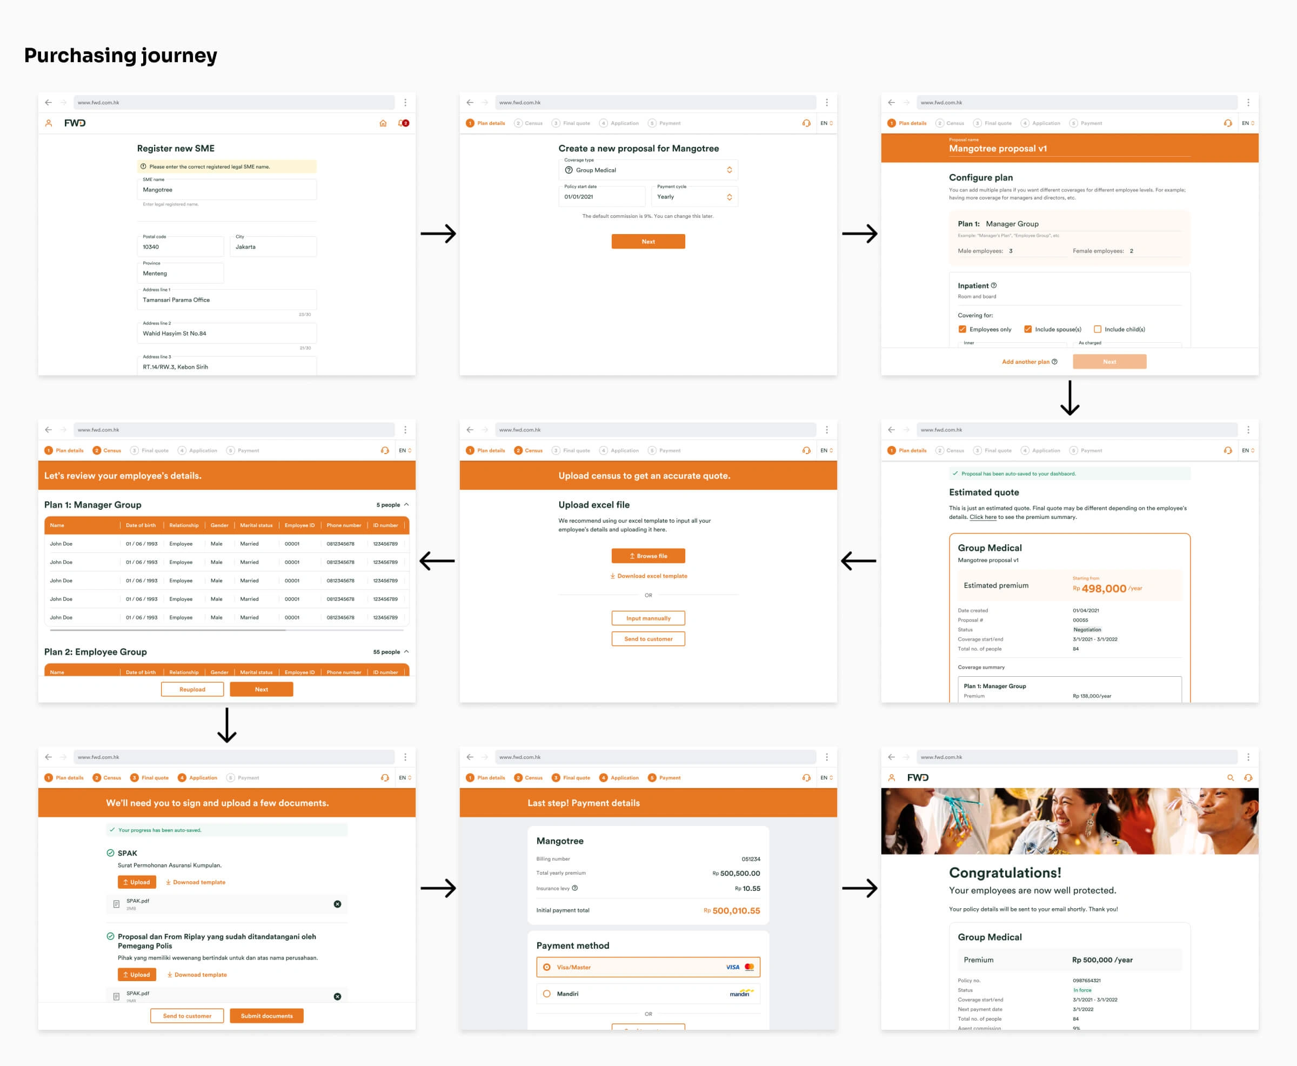Uncheck the Employees only checkbox
This screenshot has height=1066, width=1297.
(962, 329)
